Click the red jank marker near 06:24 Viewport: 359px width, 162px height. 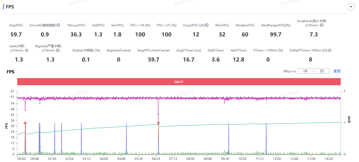(158, 123)
